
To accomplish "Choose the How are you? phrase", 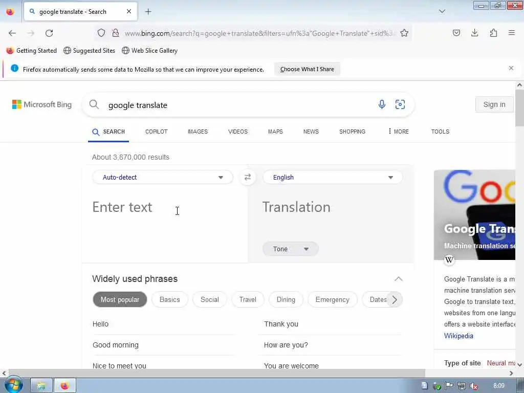I will (286, 345).
